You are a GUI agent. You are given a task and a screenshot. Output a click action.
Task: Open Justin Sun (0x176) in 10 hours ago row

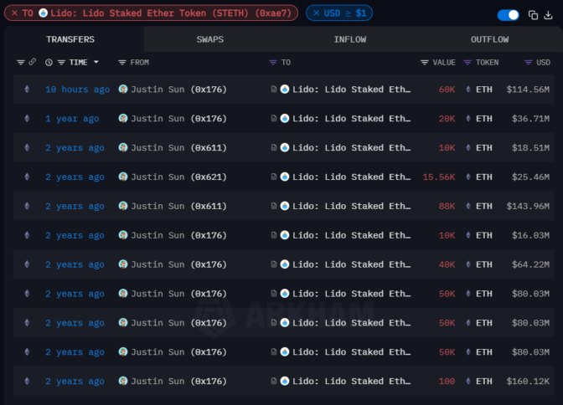(178, 90)
